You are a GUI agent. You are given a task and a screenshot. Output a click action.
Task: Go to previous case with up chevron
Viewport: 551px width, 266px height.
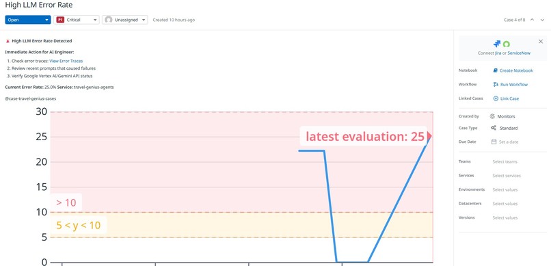coord(532,20)
